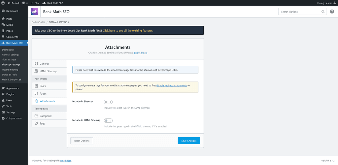This screenshot has height=165, width=338.
Task: Open the Default site home icon
Action: [x=9, y=3]
